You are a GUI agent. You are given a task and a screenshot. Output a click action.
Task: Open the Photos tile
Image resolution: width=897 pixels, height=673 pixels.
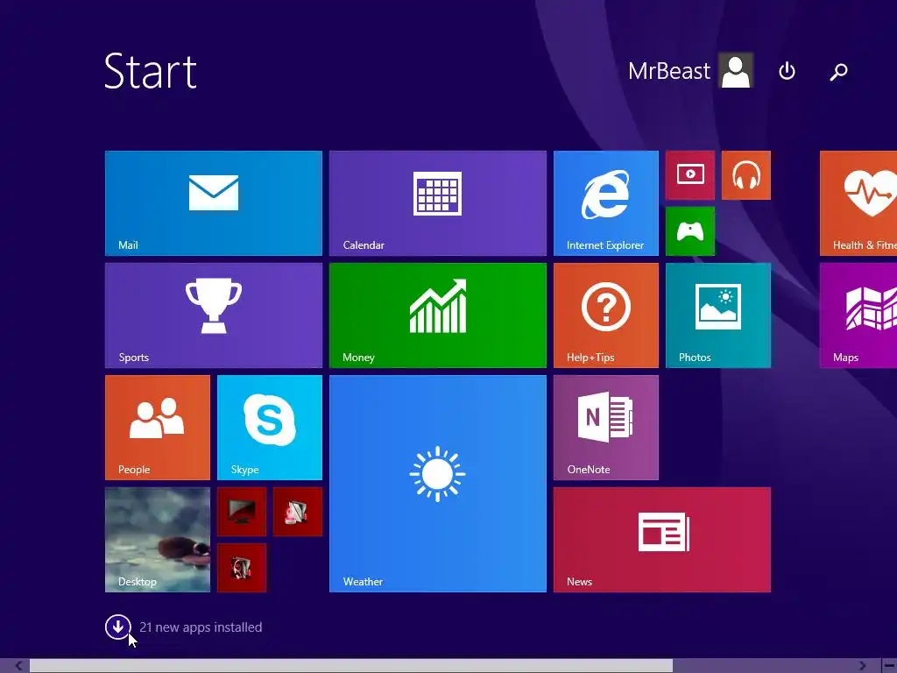pos(718,315)
